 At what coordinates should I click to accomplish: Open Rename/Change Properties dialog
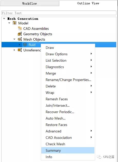pyautogui.click(x=68, y=80)
